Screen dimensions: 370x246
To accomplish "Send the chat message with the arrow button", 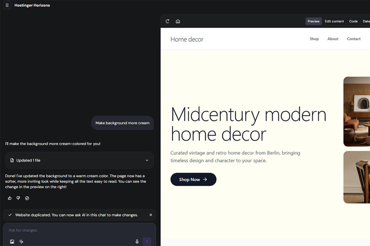I will (147, 242).
